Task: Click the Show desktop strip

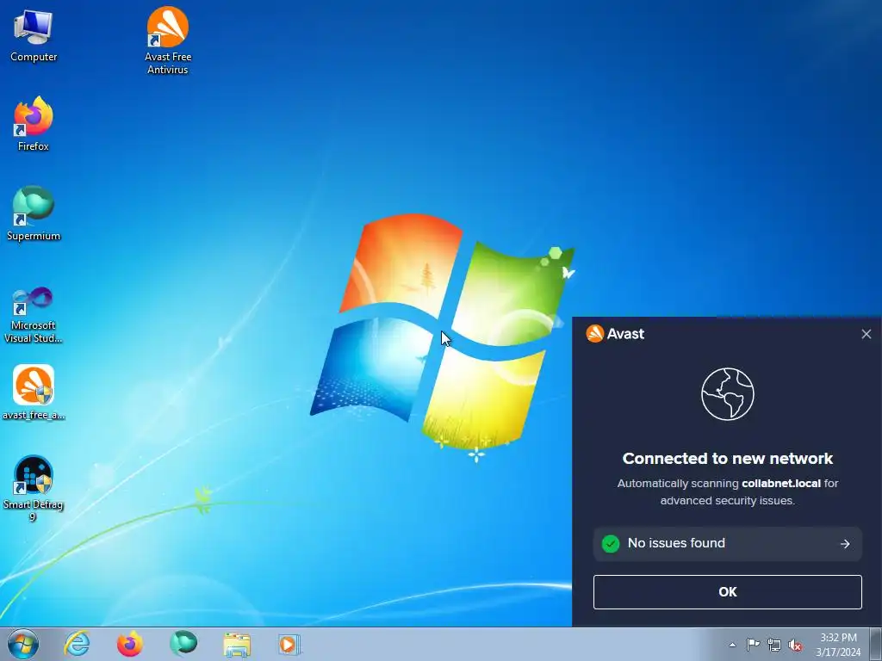Action: pyautogui.click(x=876, y=644)
